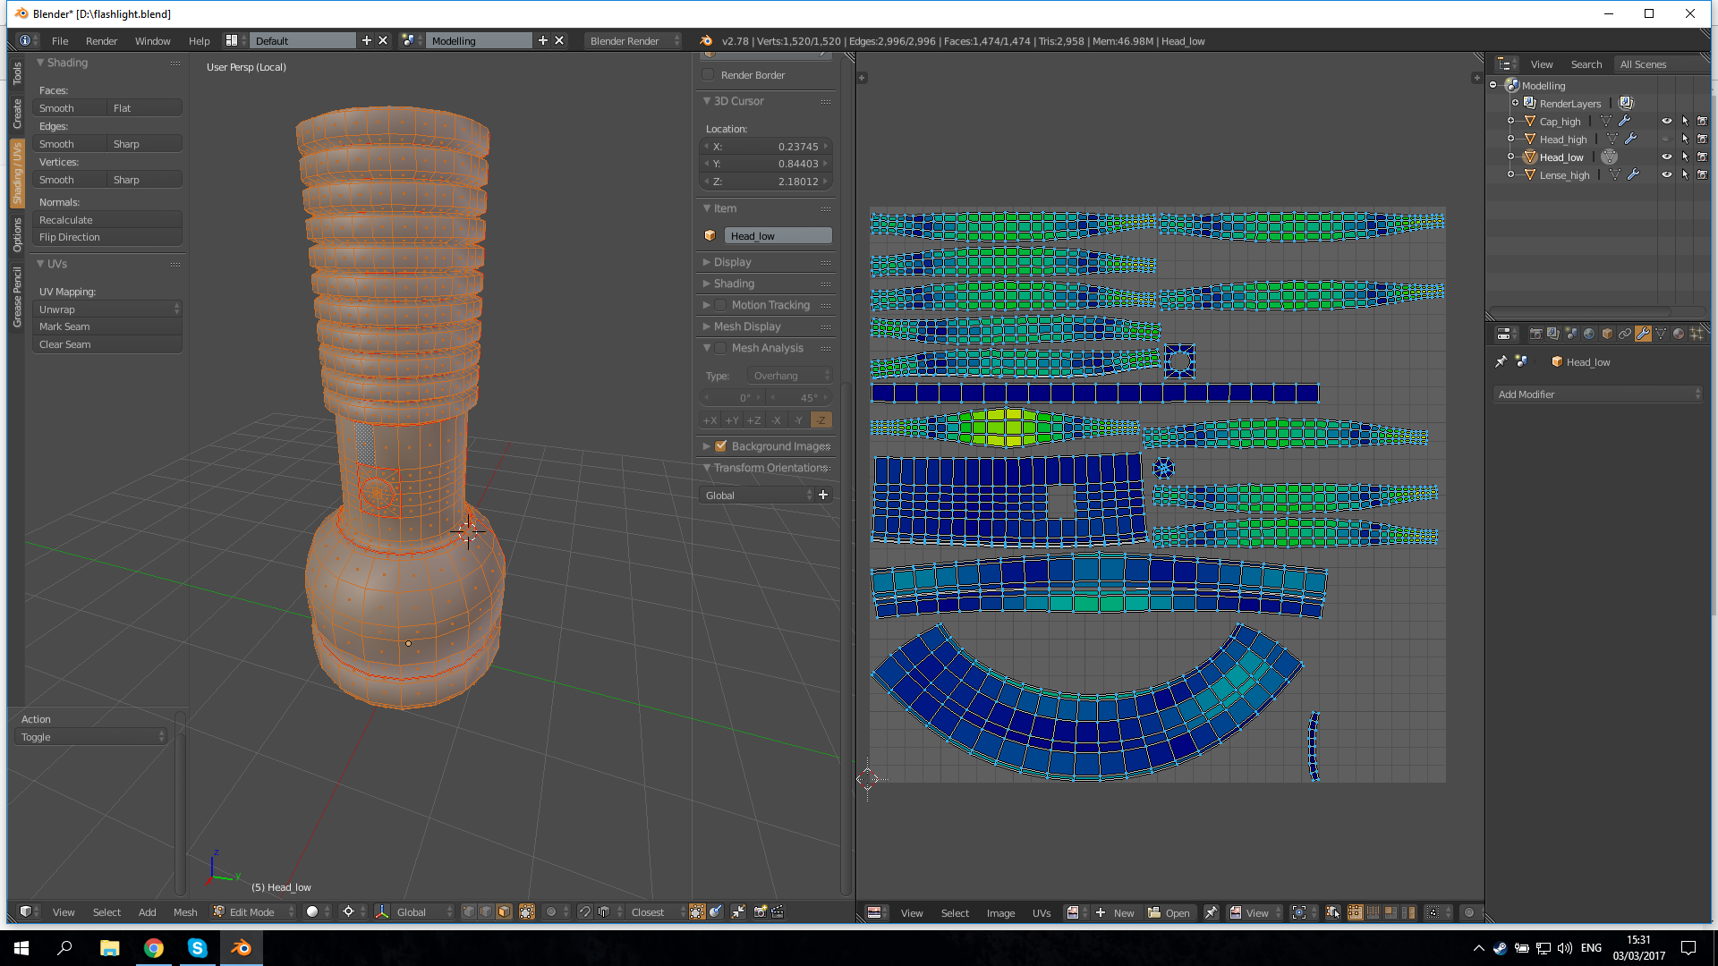Toggle visibility of Lense_high object
1718x966 pixels.
click(1666, 174)
